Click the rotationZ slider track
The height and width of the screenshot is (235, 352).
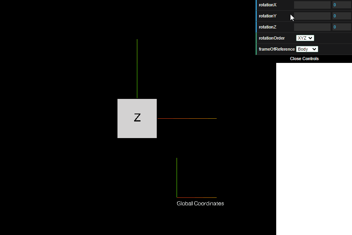coord(312,27)
